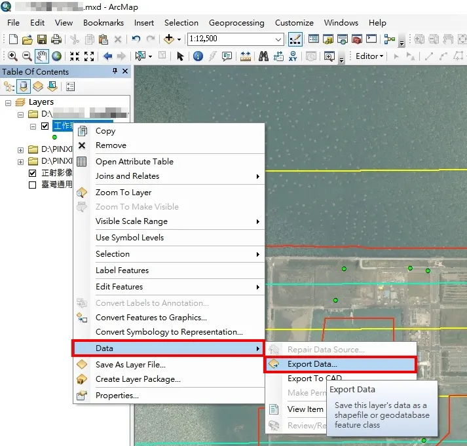Click the Save disk icon

[x=42, y=39]
